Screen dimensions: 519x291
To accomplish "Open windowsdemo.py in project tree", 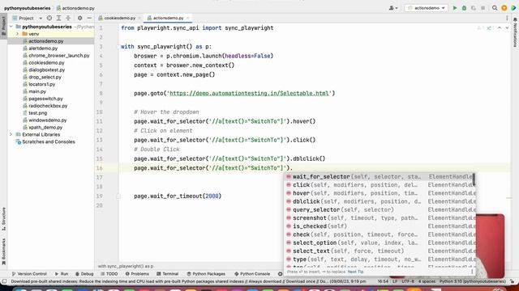I will click(47, 120).
